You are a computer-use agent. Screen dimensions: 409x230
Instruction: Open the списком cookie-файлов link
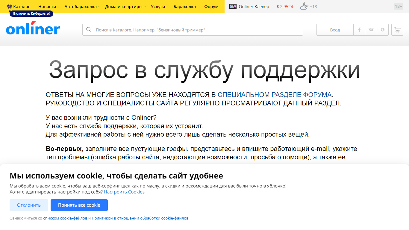pyautogui.click(x=65, y=218)
